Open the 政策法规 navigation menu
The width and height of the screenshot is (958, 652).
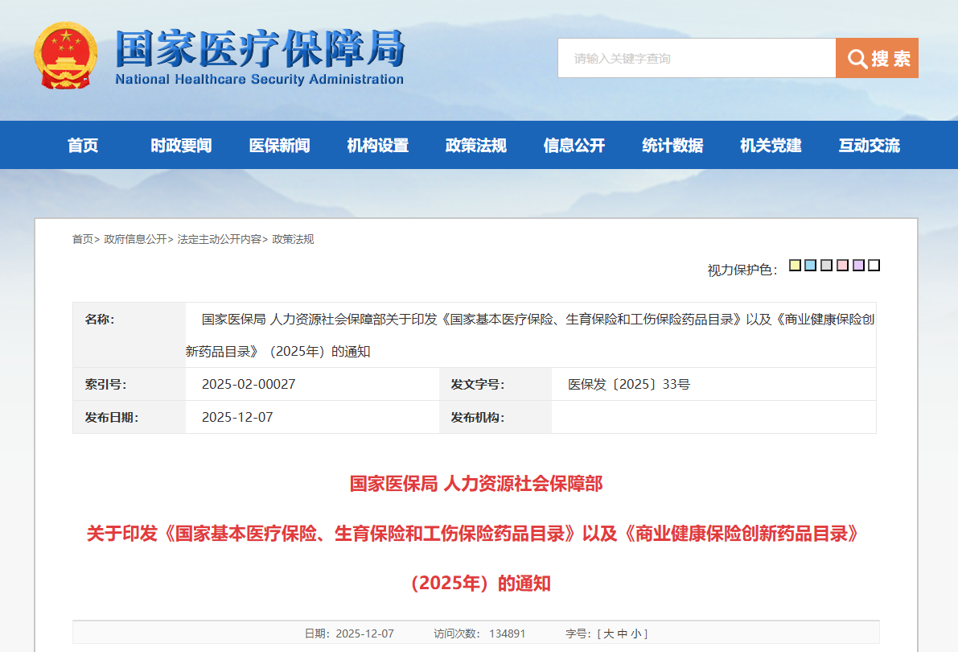tap(475, 145)
